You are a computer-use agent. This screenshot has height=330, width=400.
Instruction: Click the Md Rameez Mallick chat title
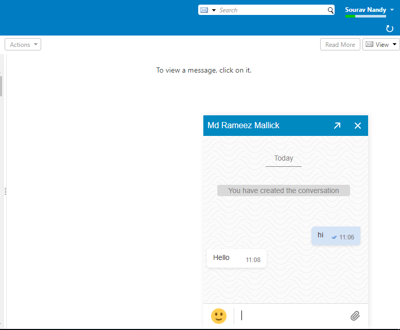(x=244, y=126)
